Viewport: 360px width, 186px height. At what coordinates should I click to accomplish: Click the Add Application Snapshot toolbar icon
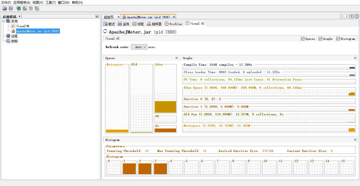pos(37,8)
